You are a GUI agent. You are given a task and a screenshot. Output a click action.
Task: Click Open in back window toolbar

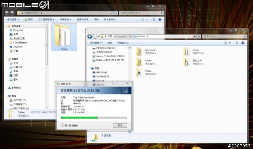tap(28, 19)
